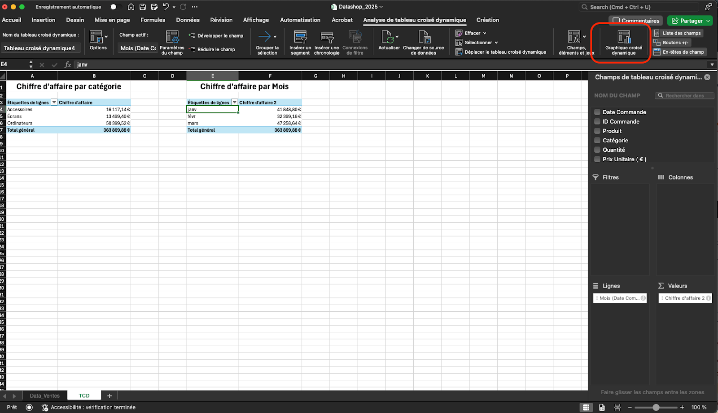Check the Catégorie field
The image size is (718, 413).
coord(597,140)
